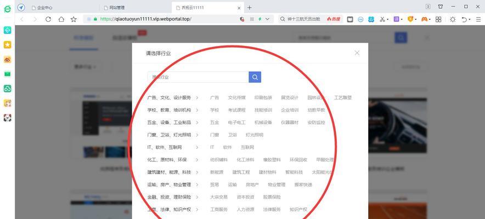The image size is (485, 219).
Task: Click the 搜索行业 input field
Action: pyautogui.click(x=198, y=77)
